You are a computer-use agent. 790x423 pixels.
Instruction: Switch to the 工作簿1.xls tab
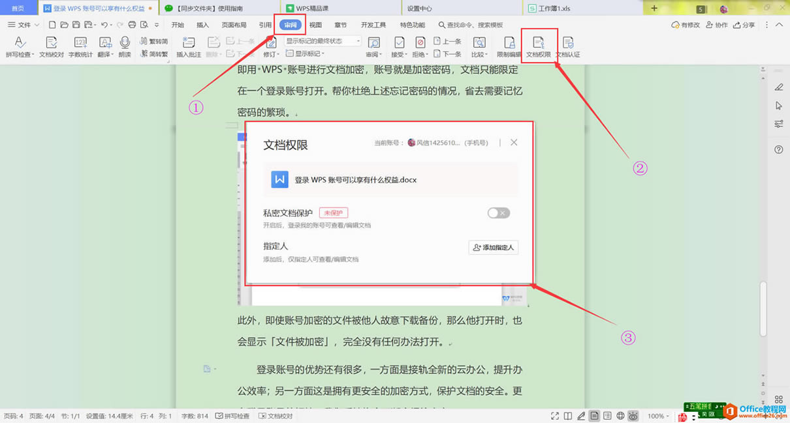pyautogui.click(x=583, y=8)
